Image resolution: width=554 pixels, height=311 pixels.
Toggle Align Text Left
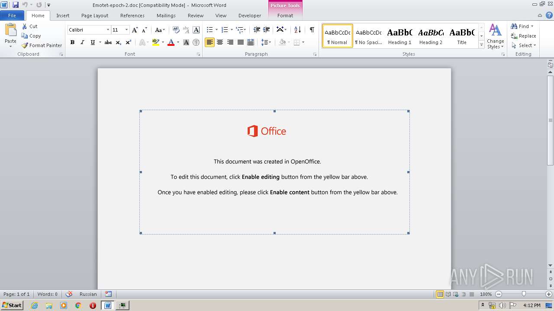pos(209,42)
